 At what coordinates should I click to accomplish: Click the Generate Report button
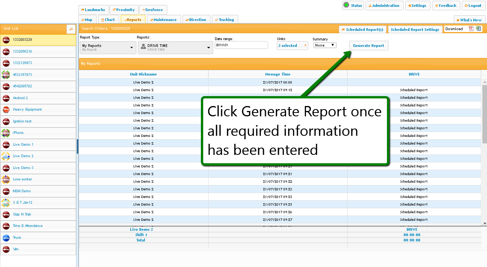[x=368, y=46]
